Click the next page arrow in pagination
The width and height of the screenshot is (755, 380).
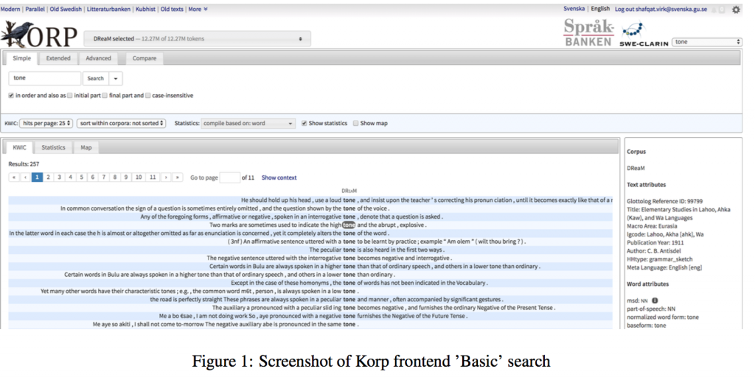[x=165, y=177]
